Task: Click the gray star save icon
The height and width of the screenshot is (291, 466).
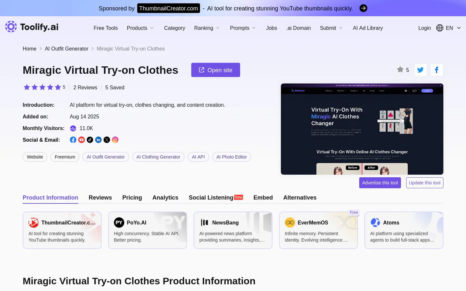Action: [400, 69]
